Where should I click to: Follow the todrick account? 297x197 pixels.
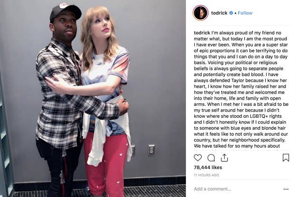(245, 13)
